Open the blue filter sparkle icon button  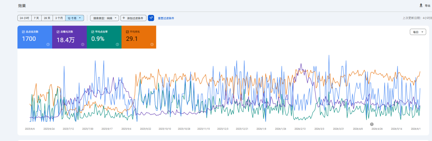point(151,18)
